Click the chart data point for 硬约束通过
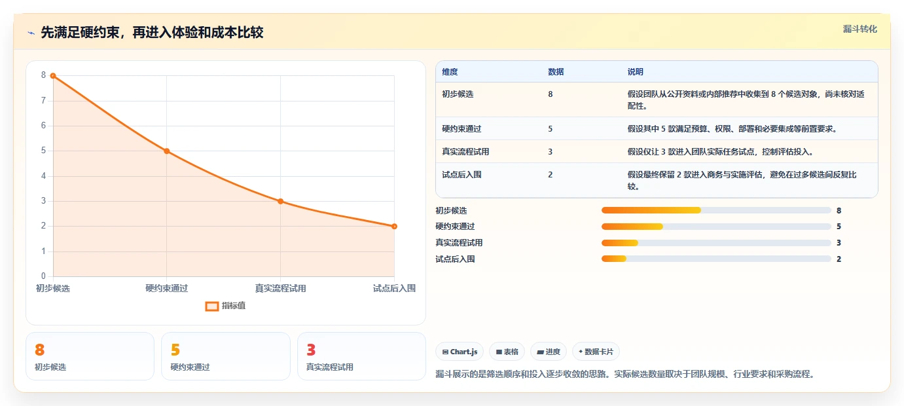 coord(167,151)
